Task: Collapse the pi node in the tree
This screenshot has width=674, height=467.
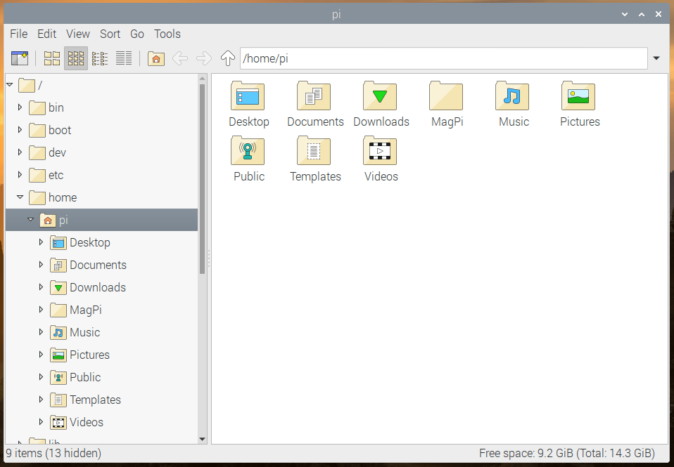Action: [x=30, y=219]
